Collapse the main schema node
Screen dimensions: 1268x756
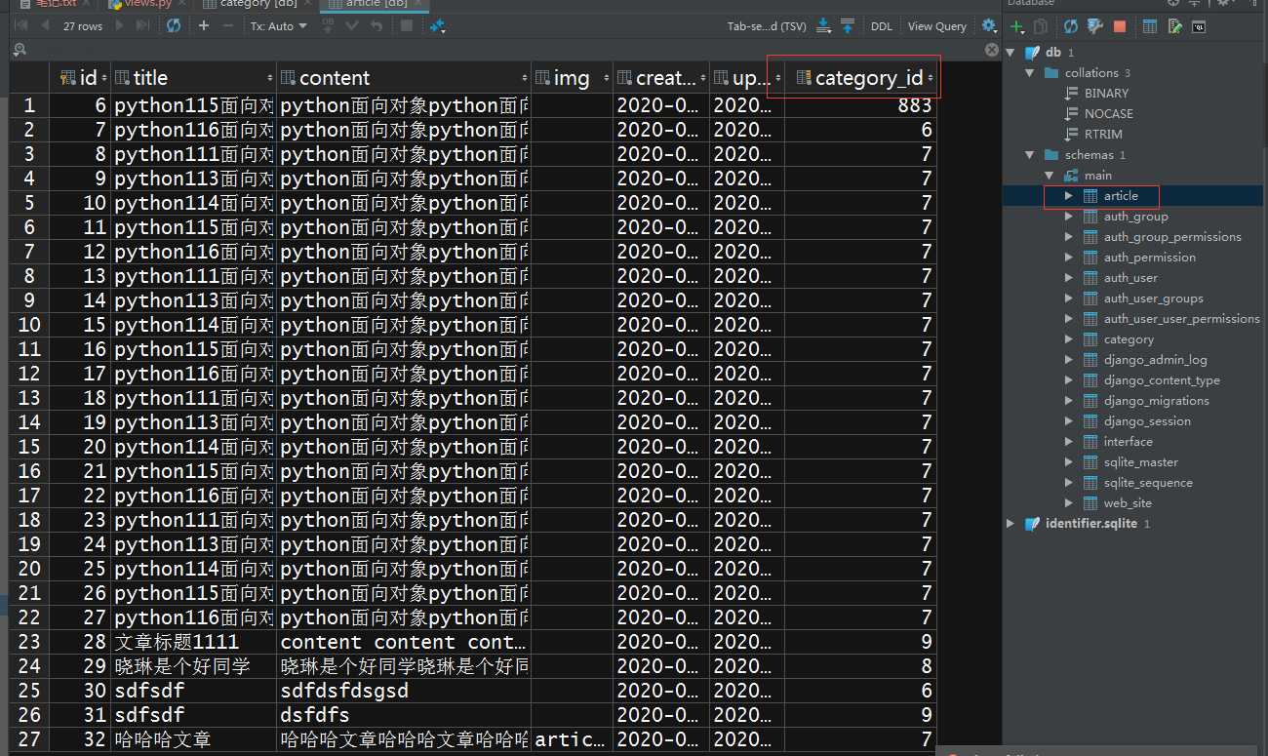1050,176
